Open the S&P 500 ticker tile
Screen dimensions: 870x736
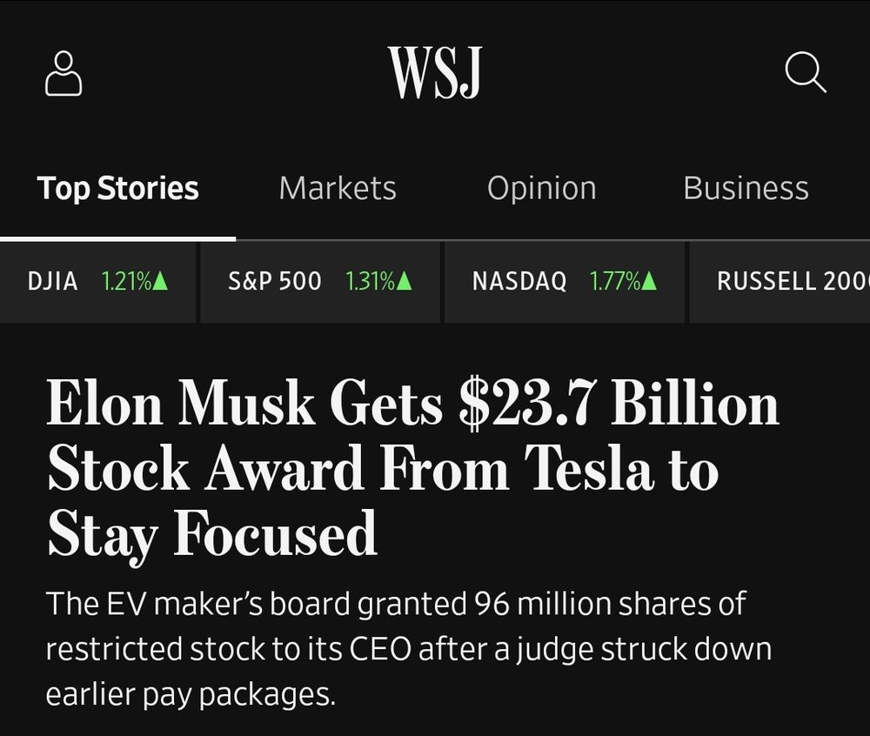320,281
